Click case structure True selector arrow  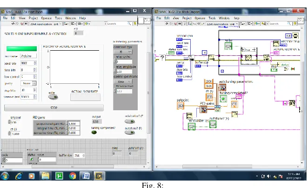pyautogui.click(x=254, y=50)
